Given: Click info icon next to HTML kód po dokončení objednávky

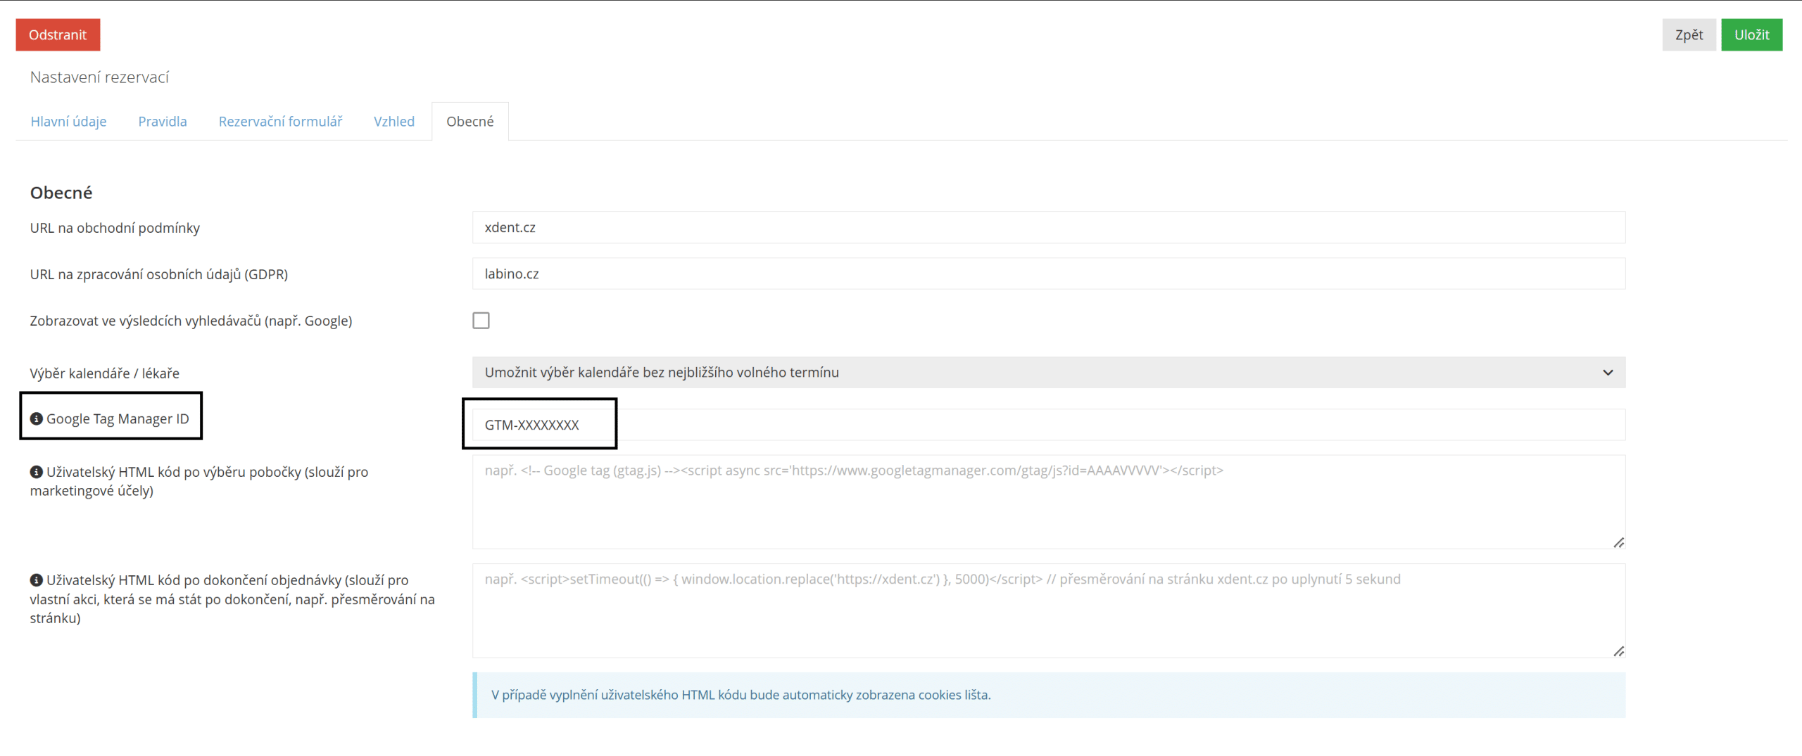Looking at the screenshot, I should coord(37,580).
